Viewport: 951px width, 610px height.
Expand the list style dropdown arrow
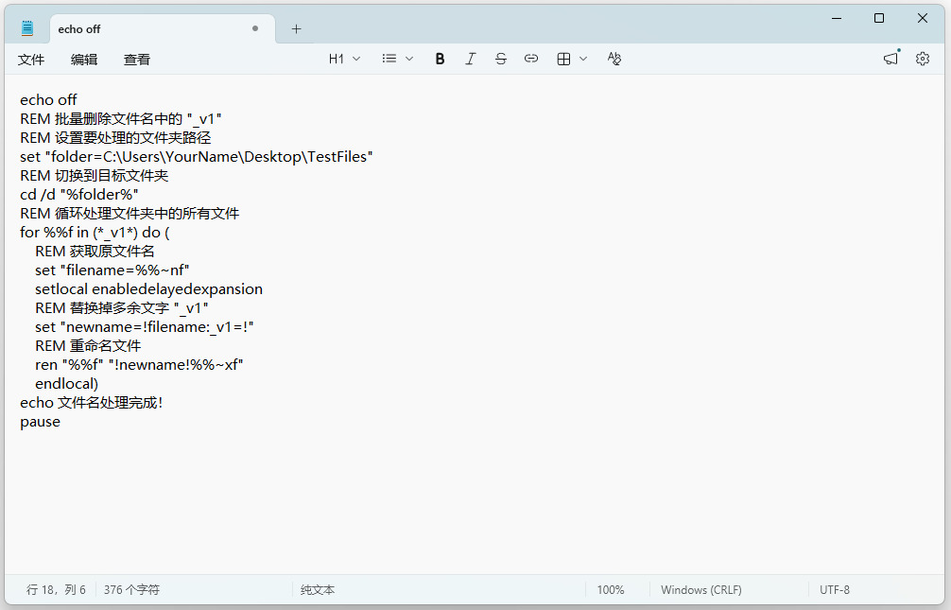click(x=409, y=59)
